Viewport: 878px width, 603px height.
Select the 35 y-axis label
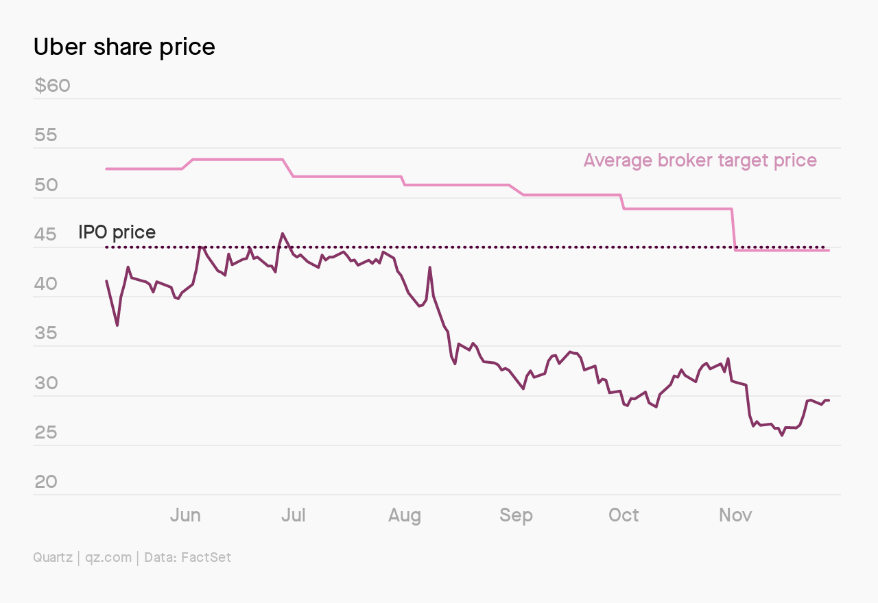[x=46, y=334]
